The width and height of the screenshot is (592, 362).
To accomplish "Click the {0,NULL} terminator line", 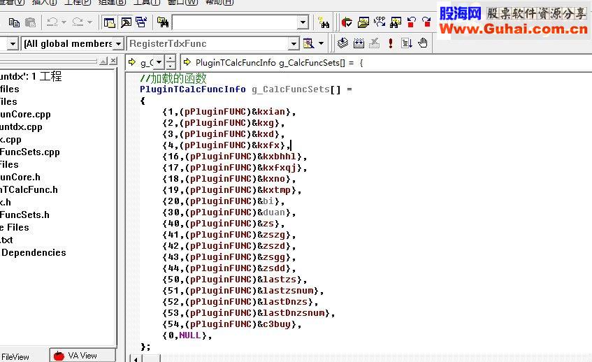I will (x=187, y=335).
